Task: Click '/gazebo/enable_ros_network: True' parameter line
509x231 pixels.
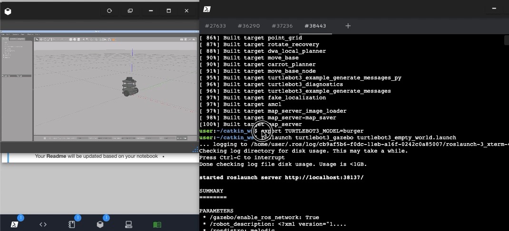Action: tap(261, 217)
